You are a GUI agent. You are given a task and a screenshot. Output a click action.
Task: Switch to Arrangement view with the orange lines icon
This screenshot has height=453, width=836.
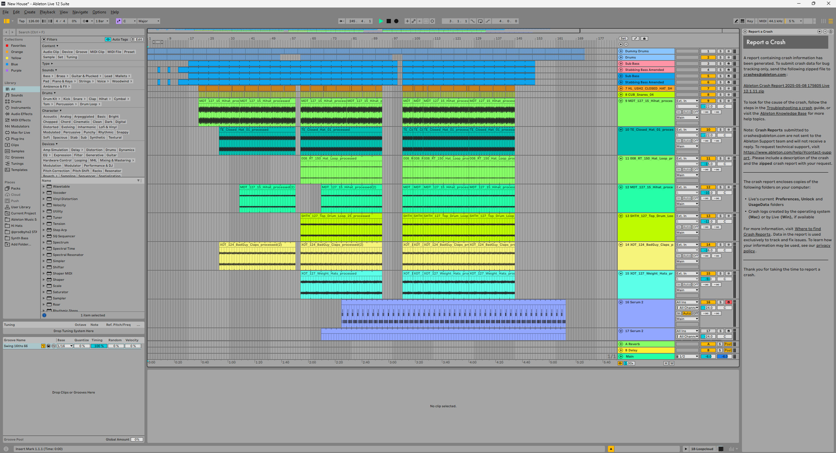(x=830, y=21)
